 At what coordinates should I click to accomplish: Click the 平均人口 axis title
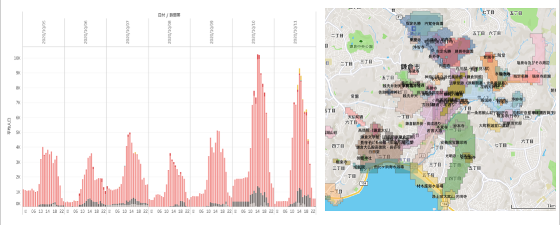pos(9,126)
